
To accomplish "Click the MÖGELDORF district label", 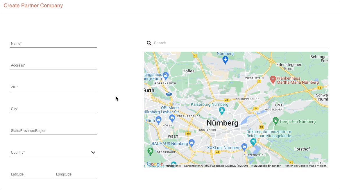I will (273, 110).
